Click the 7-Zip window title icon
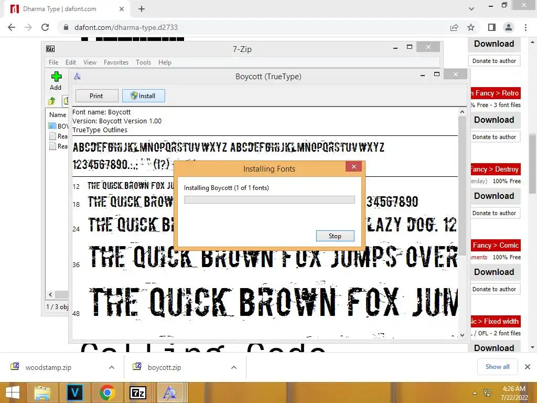 pyautogui.click(x=50, y=49)
